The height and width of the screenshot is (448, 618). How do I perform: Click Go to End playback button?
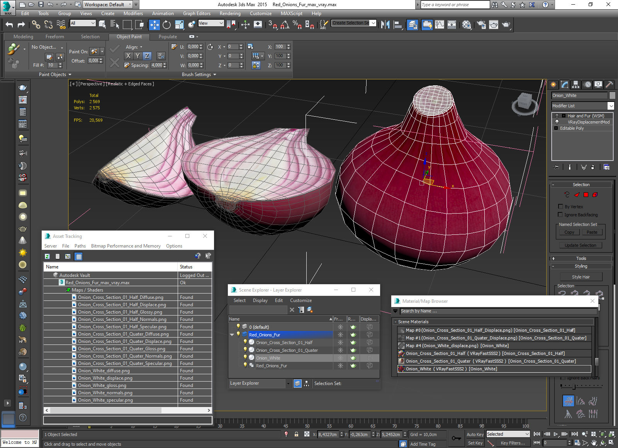(574, 434)
